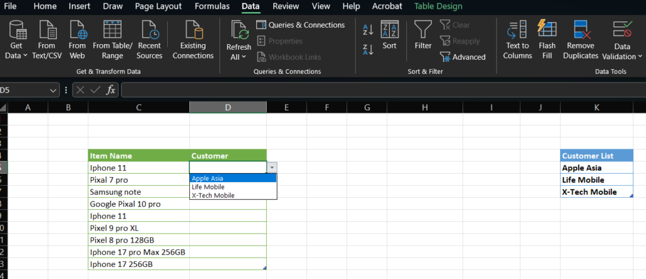Sort ascending A to Z
The width and height of the screenshot is (646, 279).
pyautogui.click(x=368, y=29)
